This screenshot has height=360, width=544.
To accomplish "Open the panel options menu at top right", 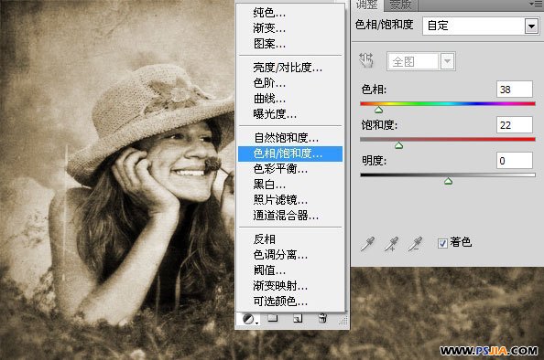I will coord(537,4).
